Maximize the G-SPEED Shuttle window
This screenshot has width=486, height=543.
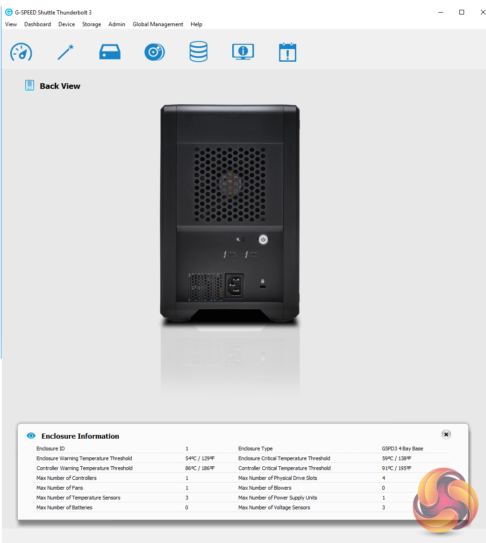pos(462,13)
